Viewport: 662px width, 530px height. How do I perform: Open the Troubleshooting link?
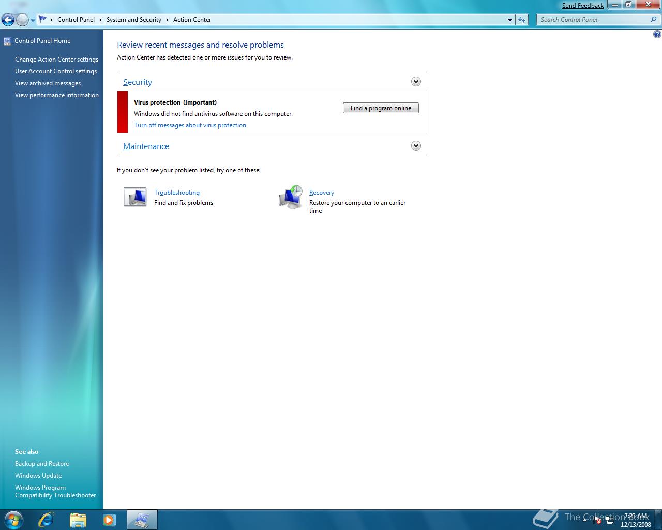(x=177, y=193)
